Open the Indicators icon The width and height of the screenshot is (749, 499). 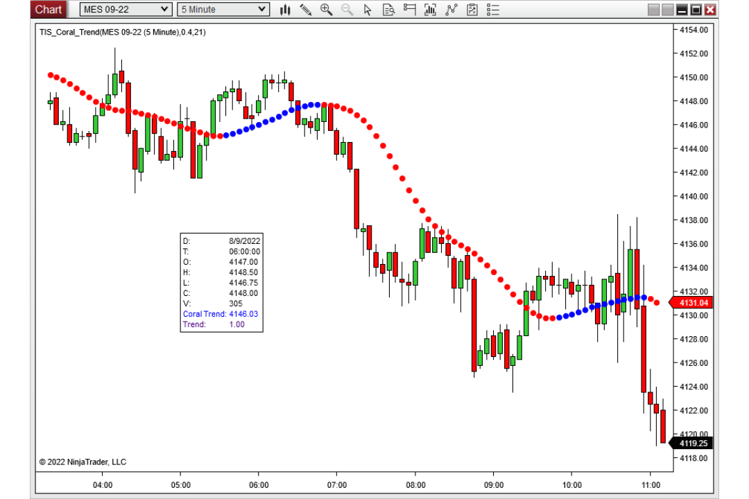click(x=451, y=10)
